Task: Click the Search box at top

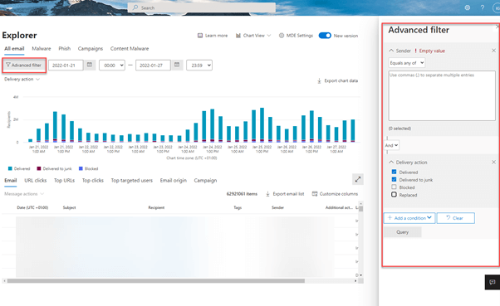Action: click(x=202, y=7)
